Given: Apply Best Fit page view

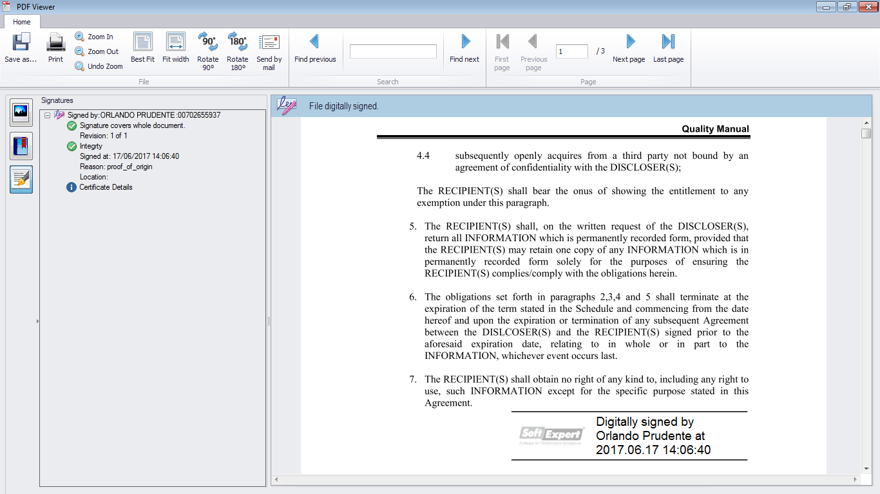Looking at the screenshot, I should coord(143,48).
